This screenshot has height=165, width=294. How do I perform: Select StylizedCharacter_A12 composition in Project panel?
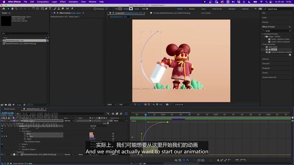pyautogui.click(x=24, y=41)
